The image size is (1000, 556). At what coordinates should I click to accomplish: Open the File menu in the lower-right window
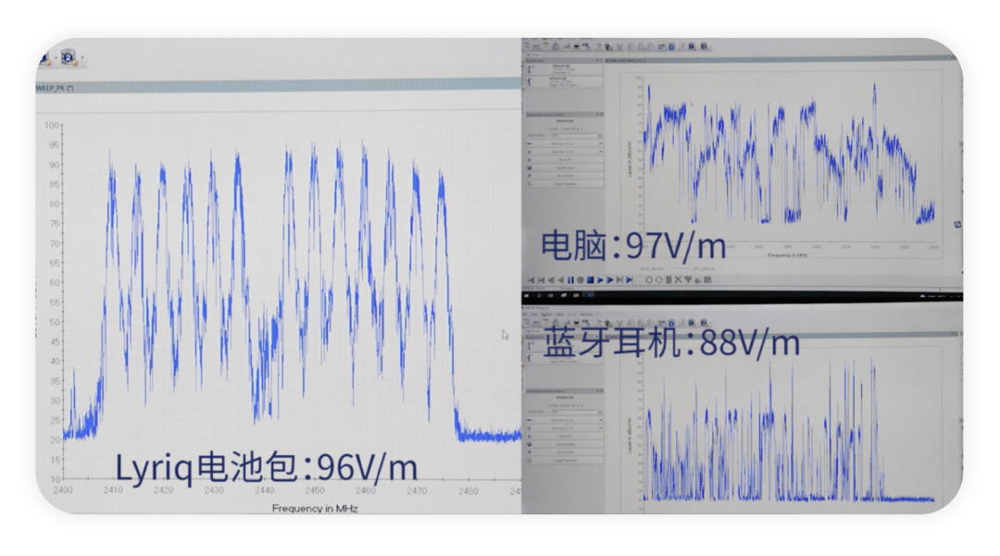click(524, 314)
